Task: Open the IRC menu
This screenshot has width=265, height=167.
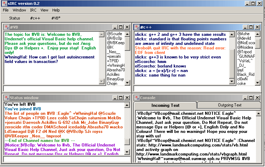Action: click(33, 10)
